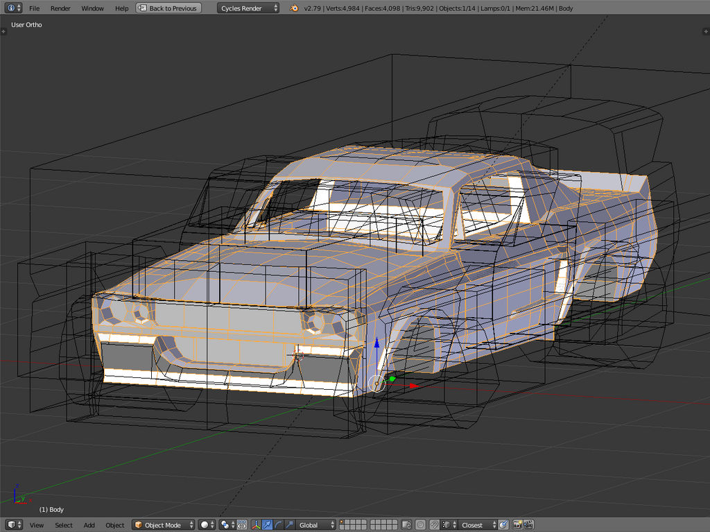Open the Cycles Render engine dropdown

click(x=249, y=8)
